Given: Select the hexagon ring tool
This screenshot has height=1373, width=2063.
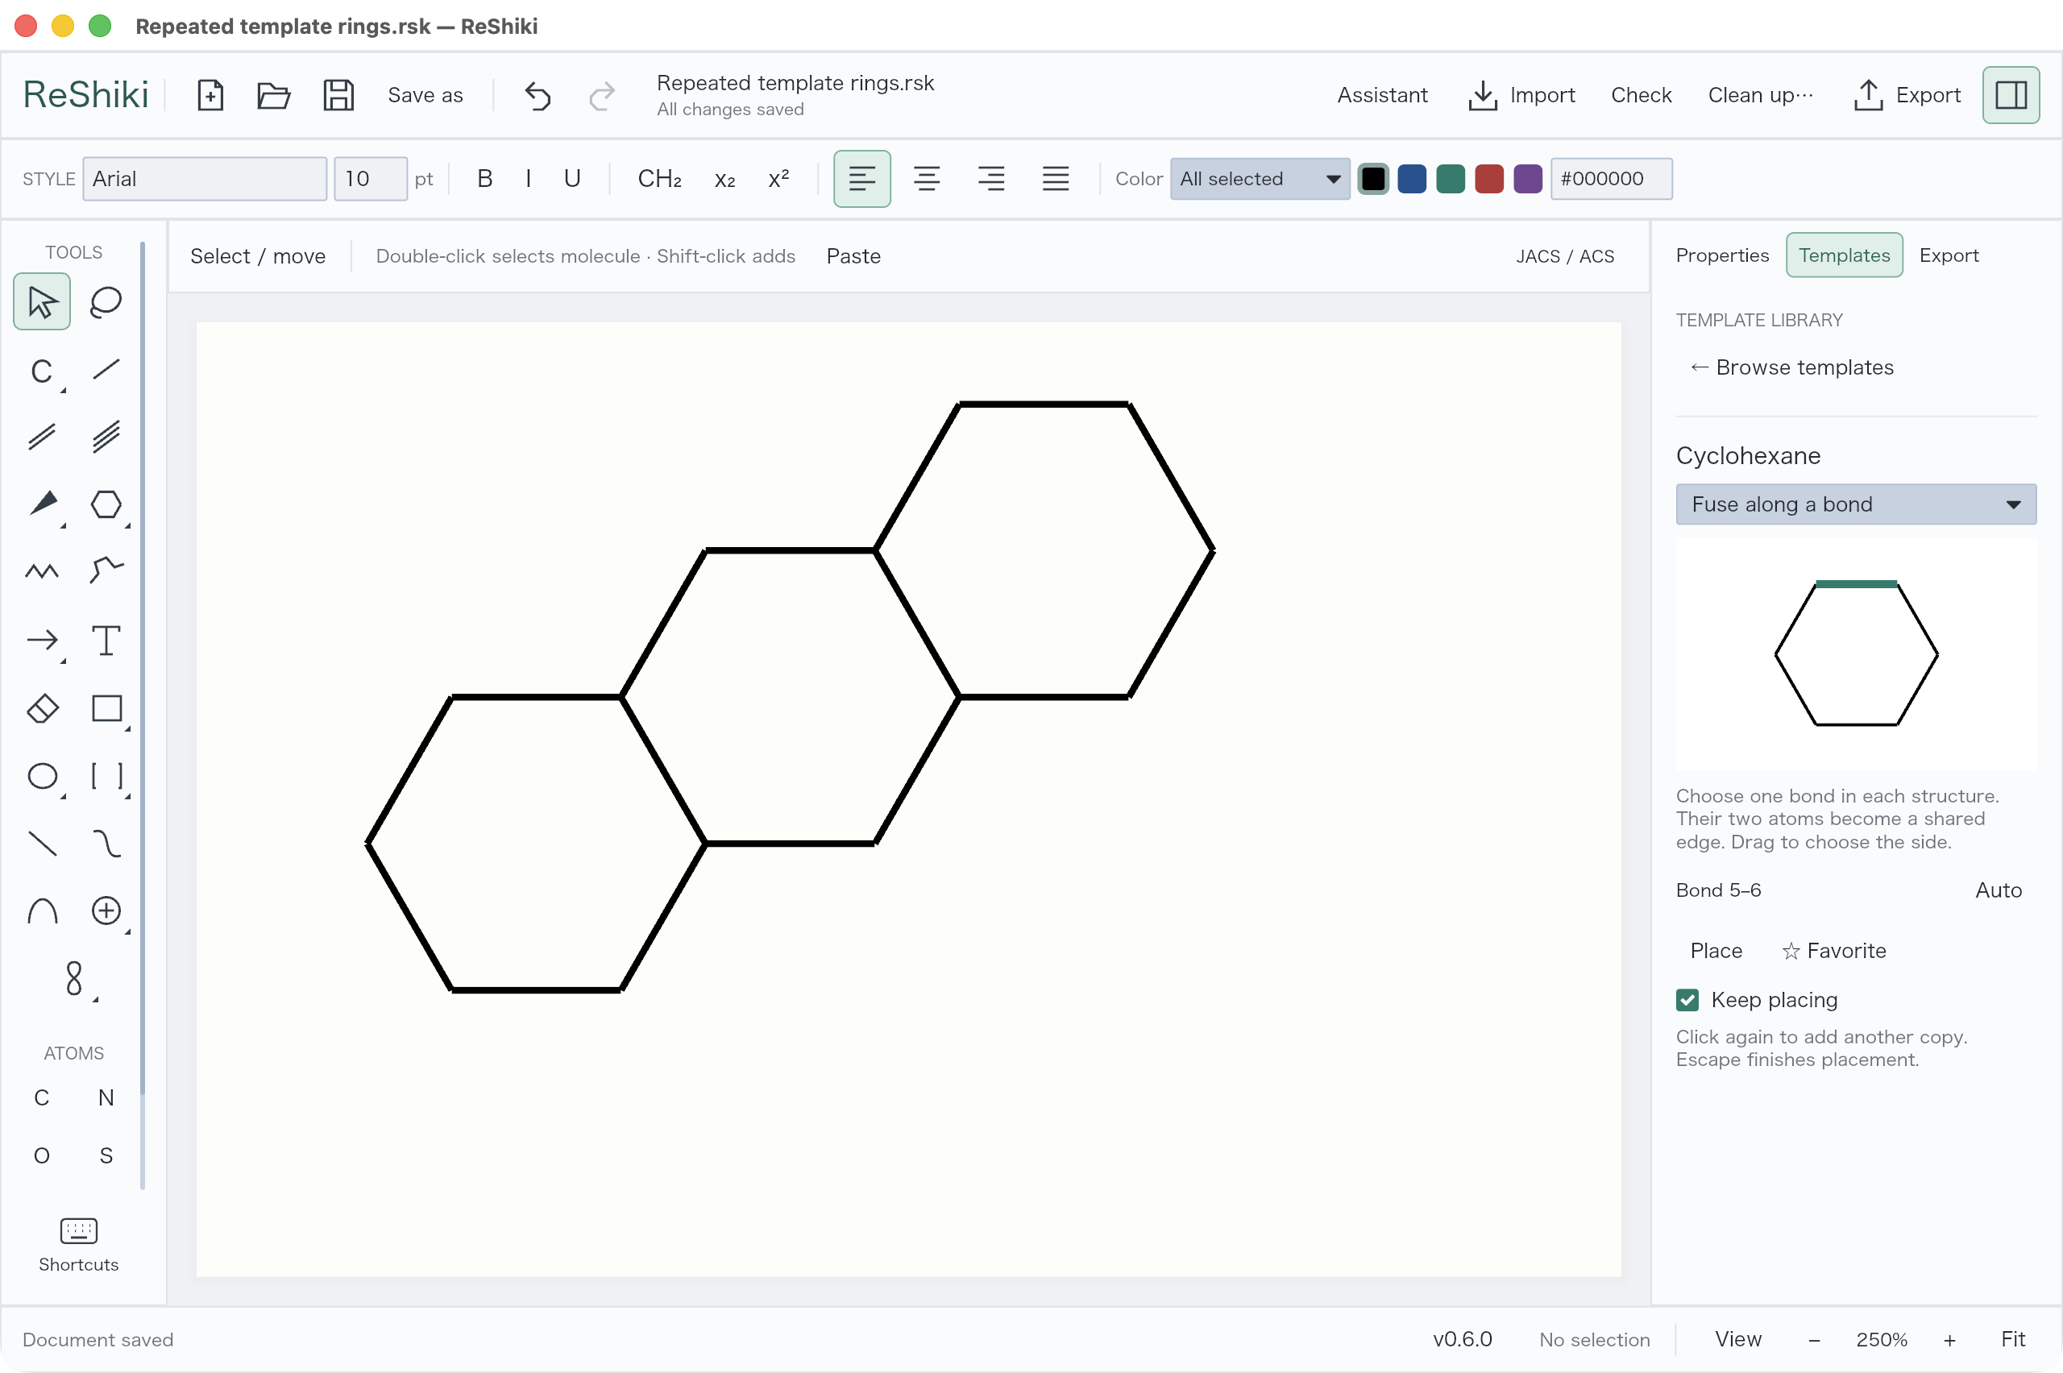Looking at the screenshot, I should (x=106, y=504).
